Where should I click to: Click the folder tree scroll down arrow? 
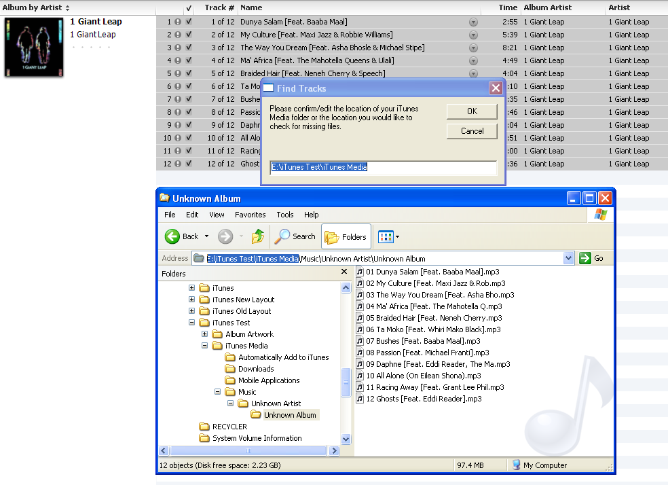346,439
